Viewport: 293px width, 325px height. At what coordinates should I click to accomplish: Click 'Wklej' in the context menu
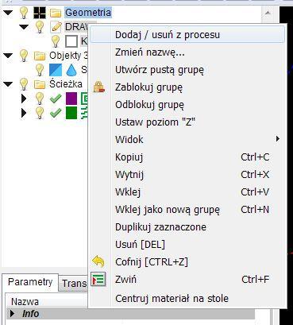pos(187,192)
